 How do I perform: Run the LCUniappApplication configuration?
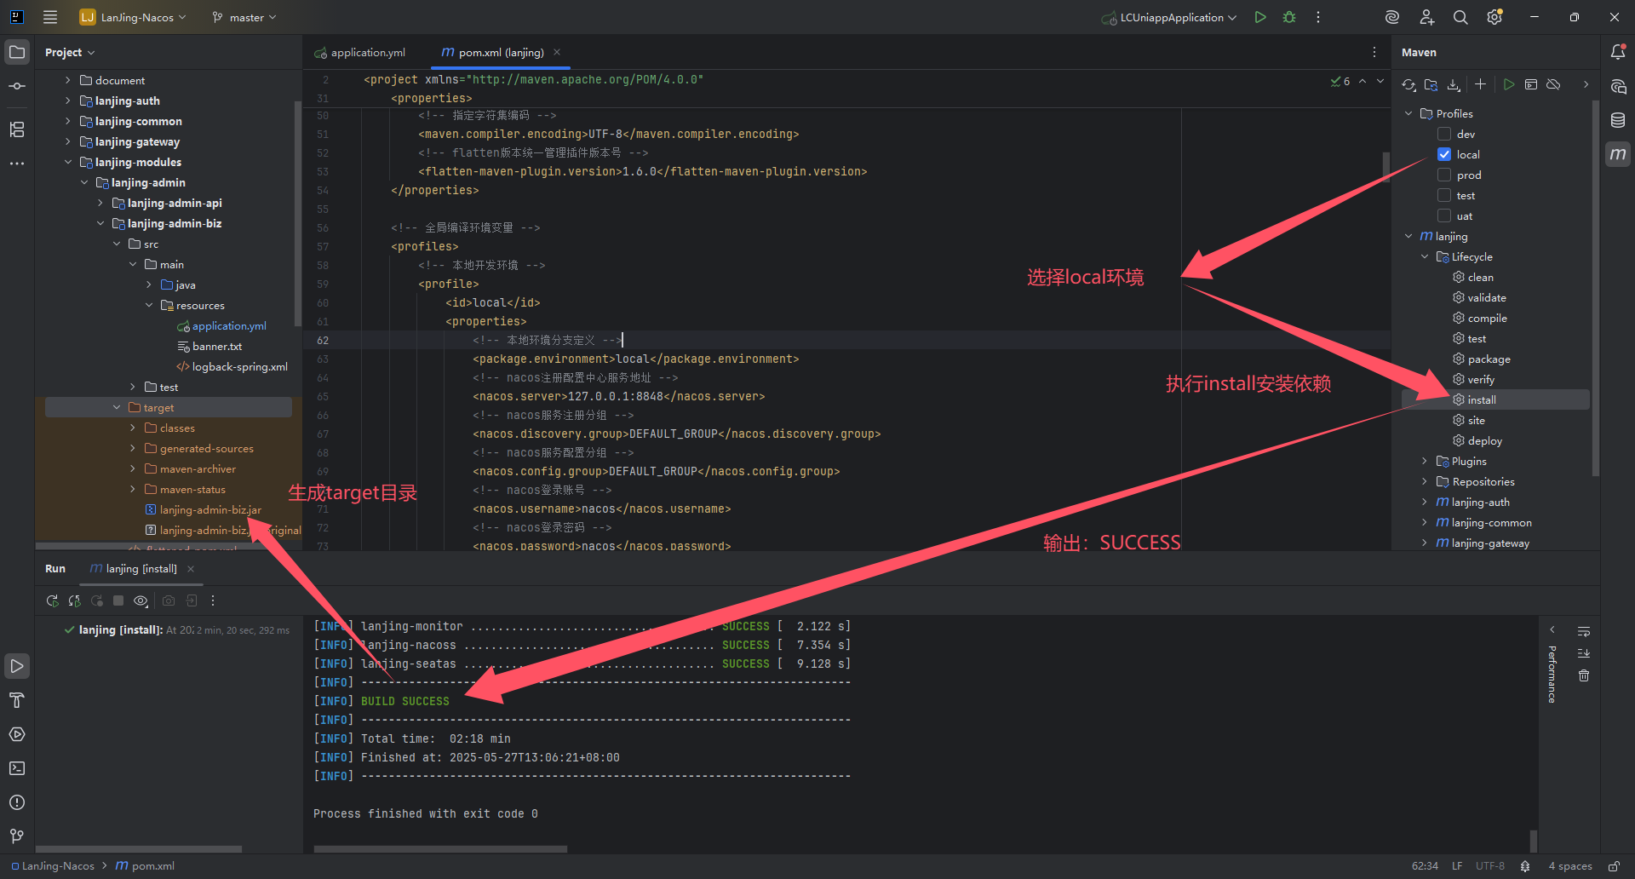tap(1260, 17)
